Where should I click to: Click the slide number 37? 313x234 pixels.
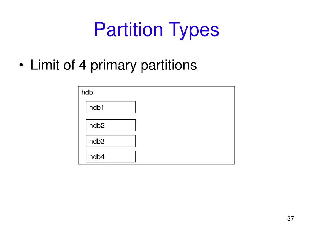(x=290, y=218)
